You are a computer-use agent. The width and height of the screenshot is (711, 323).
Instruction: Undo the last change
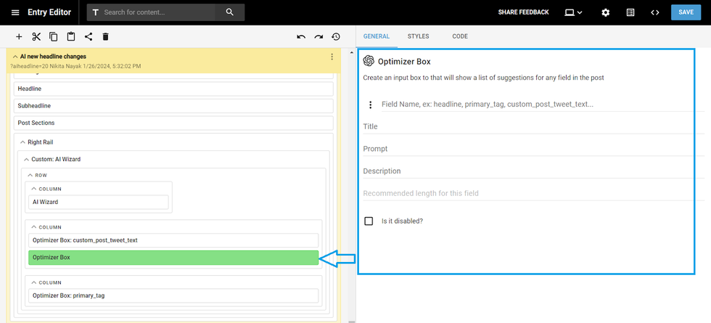point(301,37)
